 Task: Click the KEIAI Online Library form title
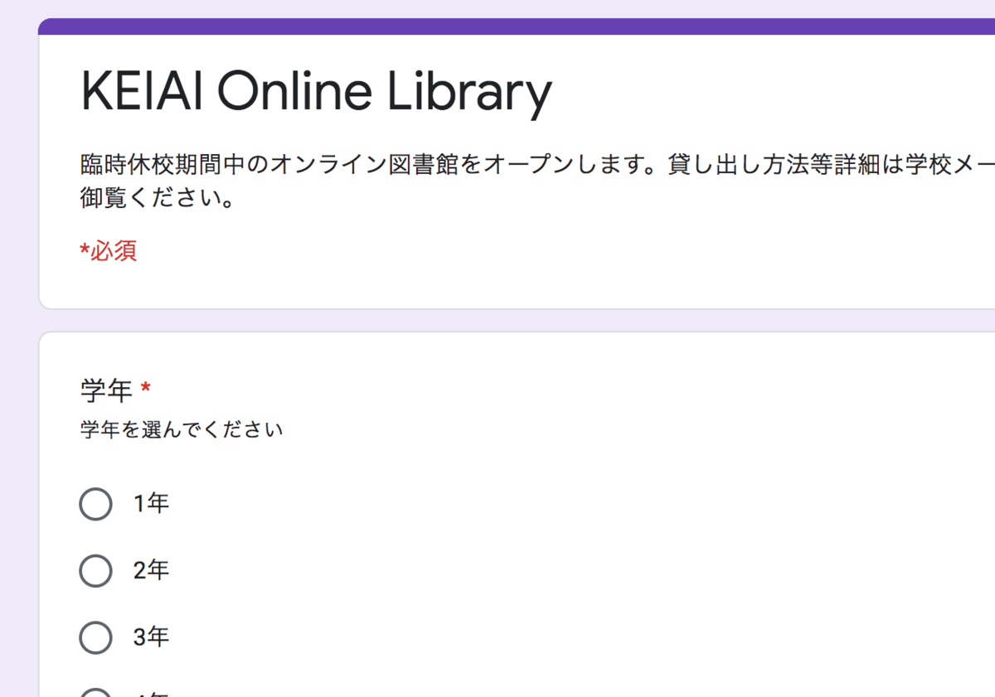(315, 91)
